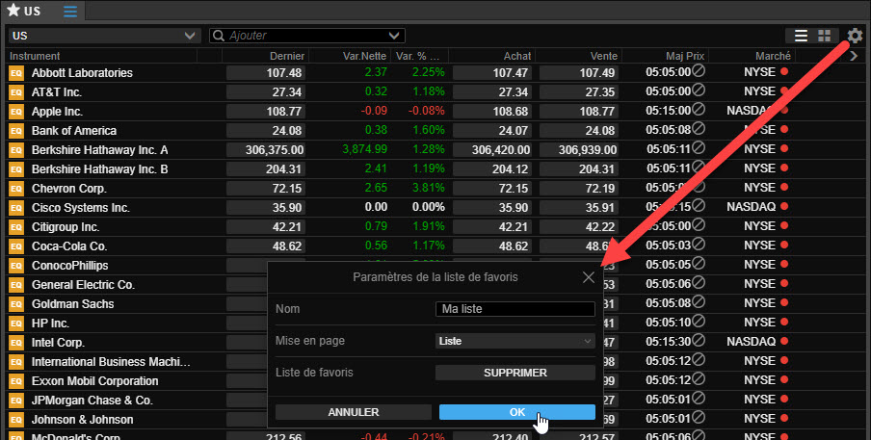Click EQ icon for Bank of America
This screenshot has height=440, width=871.
16,131
